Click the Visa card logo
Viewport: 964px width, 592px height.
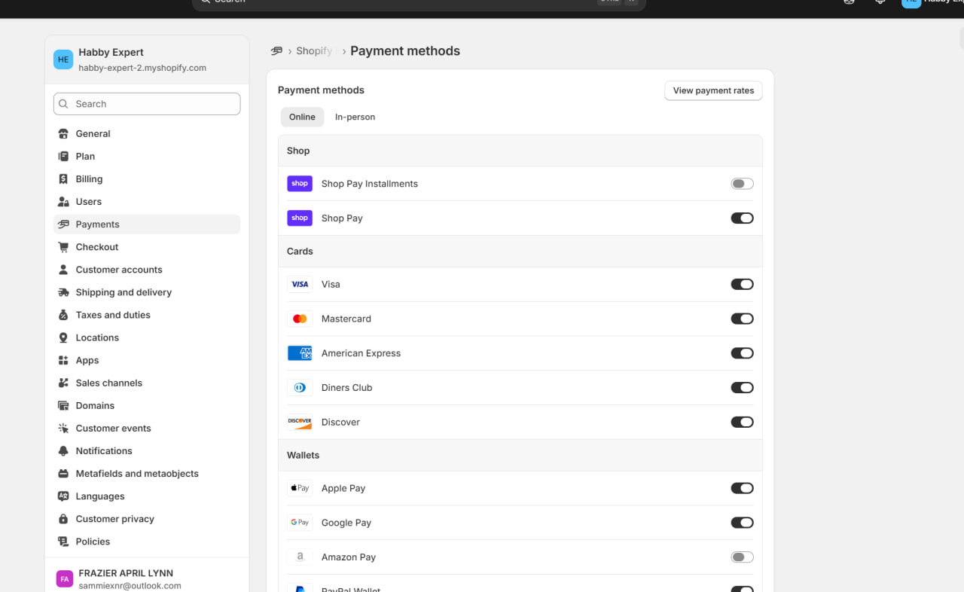tap(300, 285)
